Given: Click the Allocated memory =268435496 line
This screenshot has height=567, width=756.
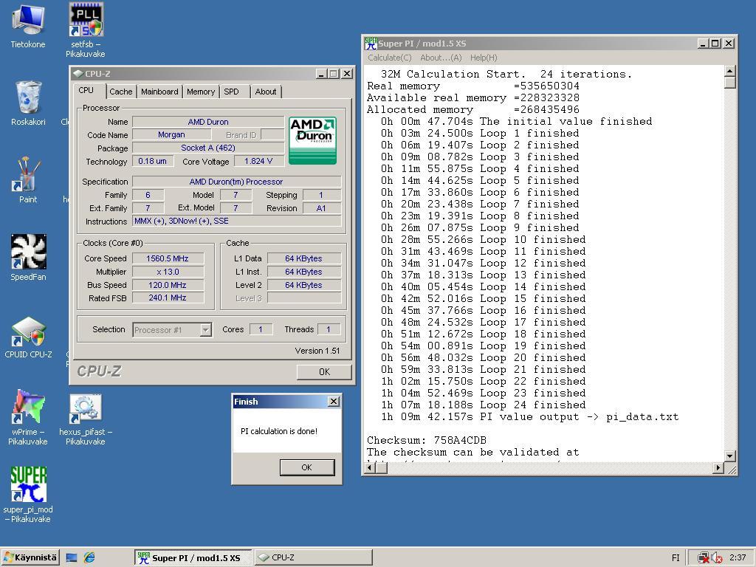Looking at the screenshot, I should [473, 109].
